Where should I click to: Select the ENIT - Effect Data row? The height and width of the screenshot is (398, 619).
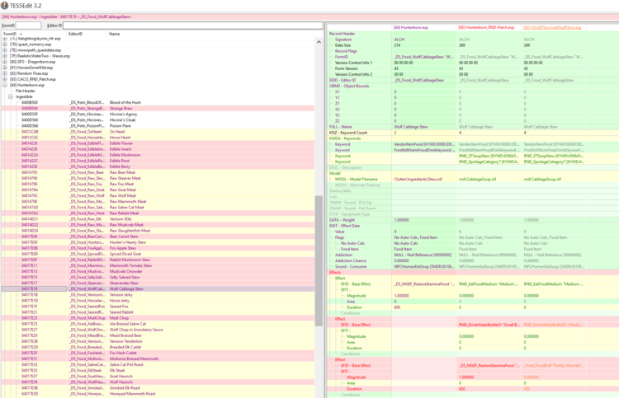click(473, 226)
